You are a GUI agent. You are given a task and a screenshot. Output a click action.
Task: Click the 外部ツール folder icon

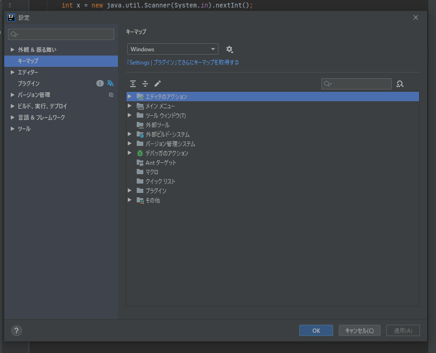[x=140, y=125]
